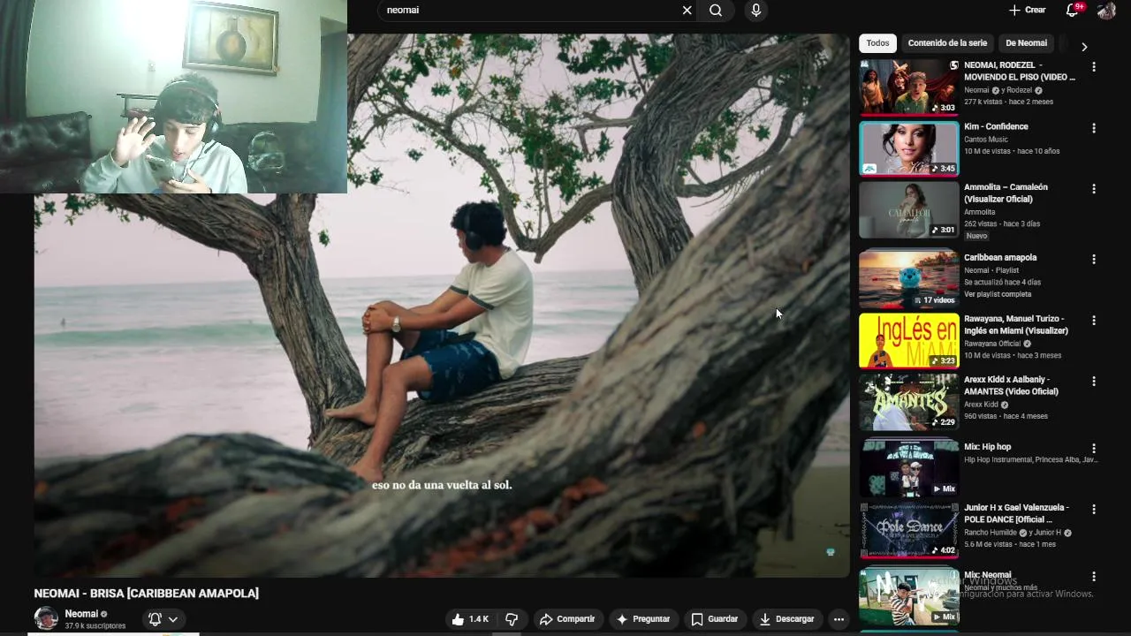Open Cantos Music channel link

tap(986, 140)
